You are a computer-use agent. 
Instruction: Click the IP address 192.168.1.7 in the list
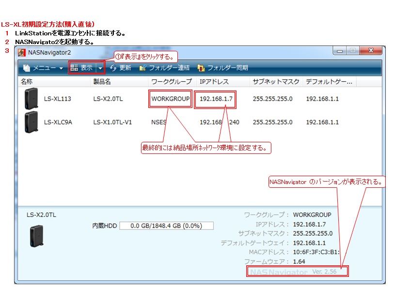tap(216, 99)
